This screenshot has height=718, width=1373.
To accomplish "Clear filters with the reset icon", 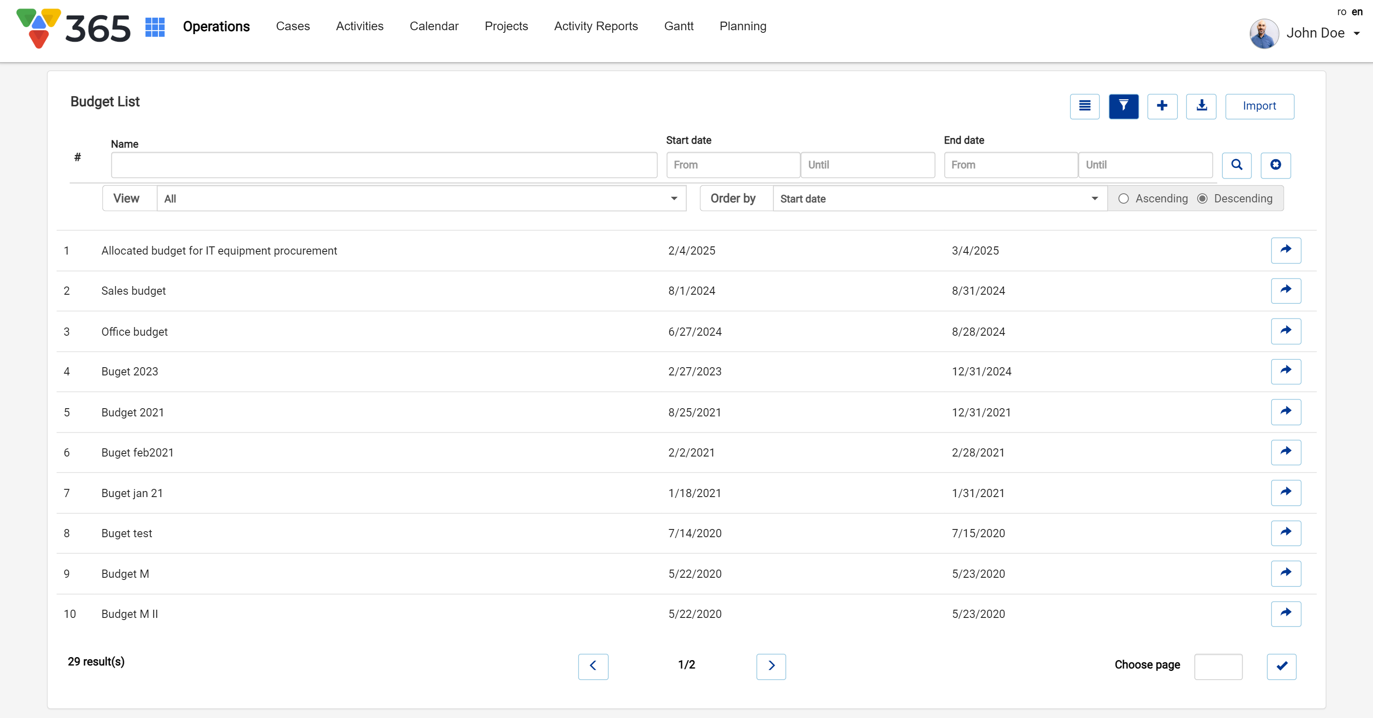I will 1275,164.
